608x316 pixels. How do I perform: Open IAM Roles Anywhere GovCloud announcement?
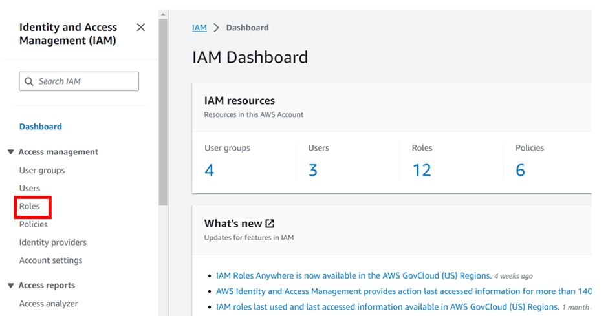point(353,276)
